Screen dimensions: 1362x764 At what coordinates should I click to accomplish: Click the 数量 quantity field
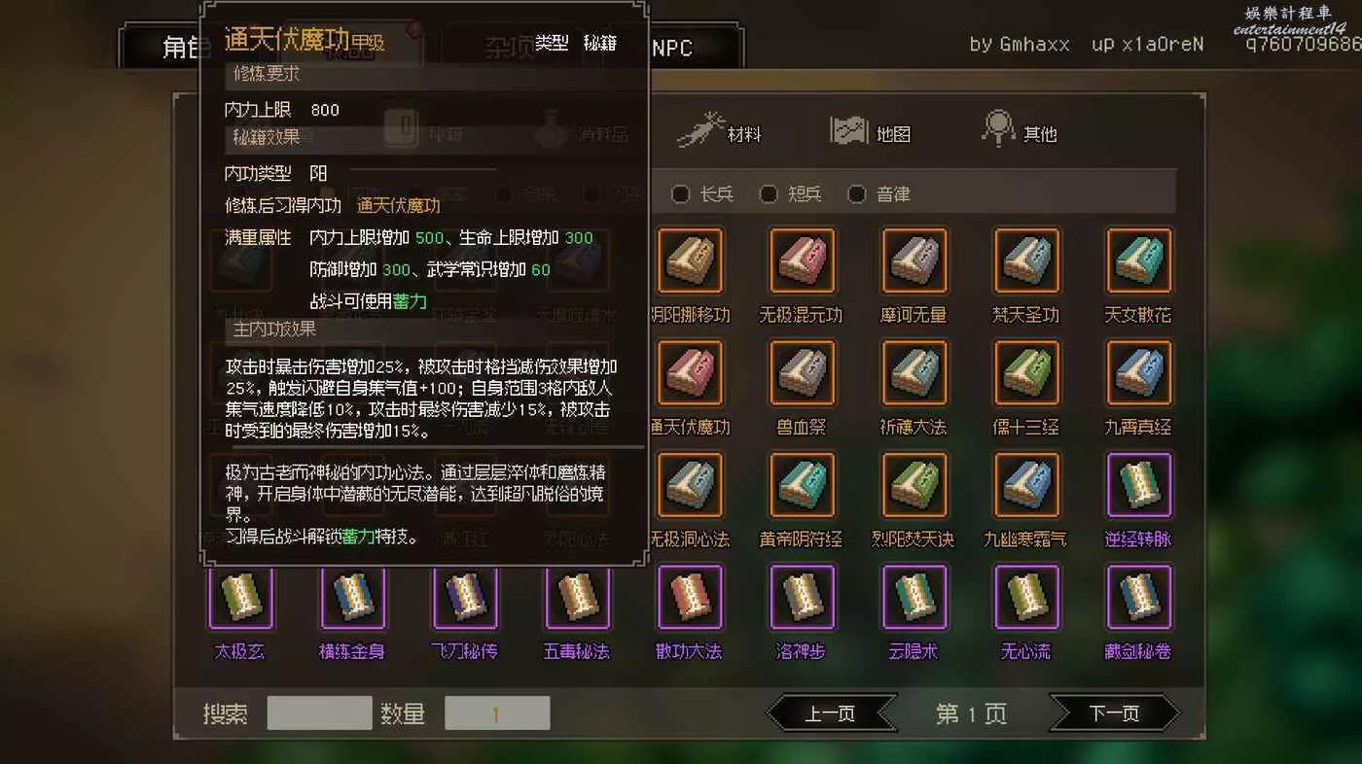coord(497,713)
